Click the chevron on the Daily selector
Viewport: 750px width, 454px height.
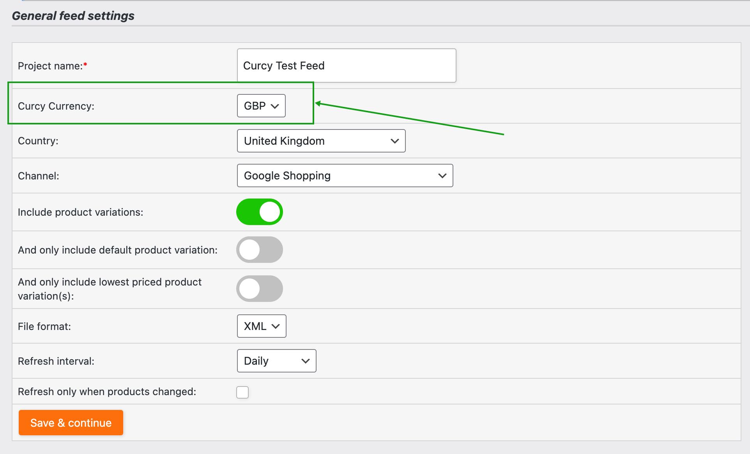[x=306, y=361]
